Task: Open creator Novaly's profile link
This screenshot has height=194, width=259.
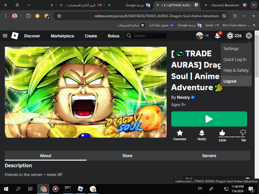Action: (x=183, y=97)
